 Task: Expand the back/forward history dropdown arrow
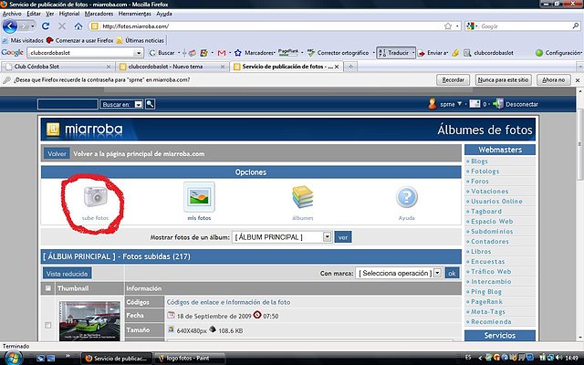(x=33, y=26)
